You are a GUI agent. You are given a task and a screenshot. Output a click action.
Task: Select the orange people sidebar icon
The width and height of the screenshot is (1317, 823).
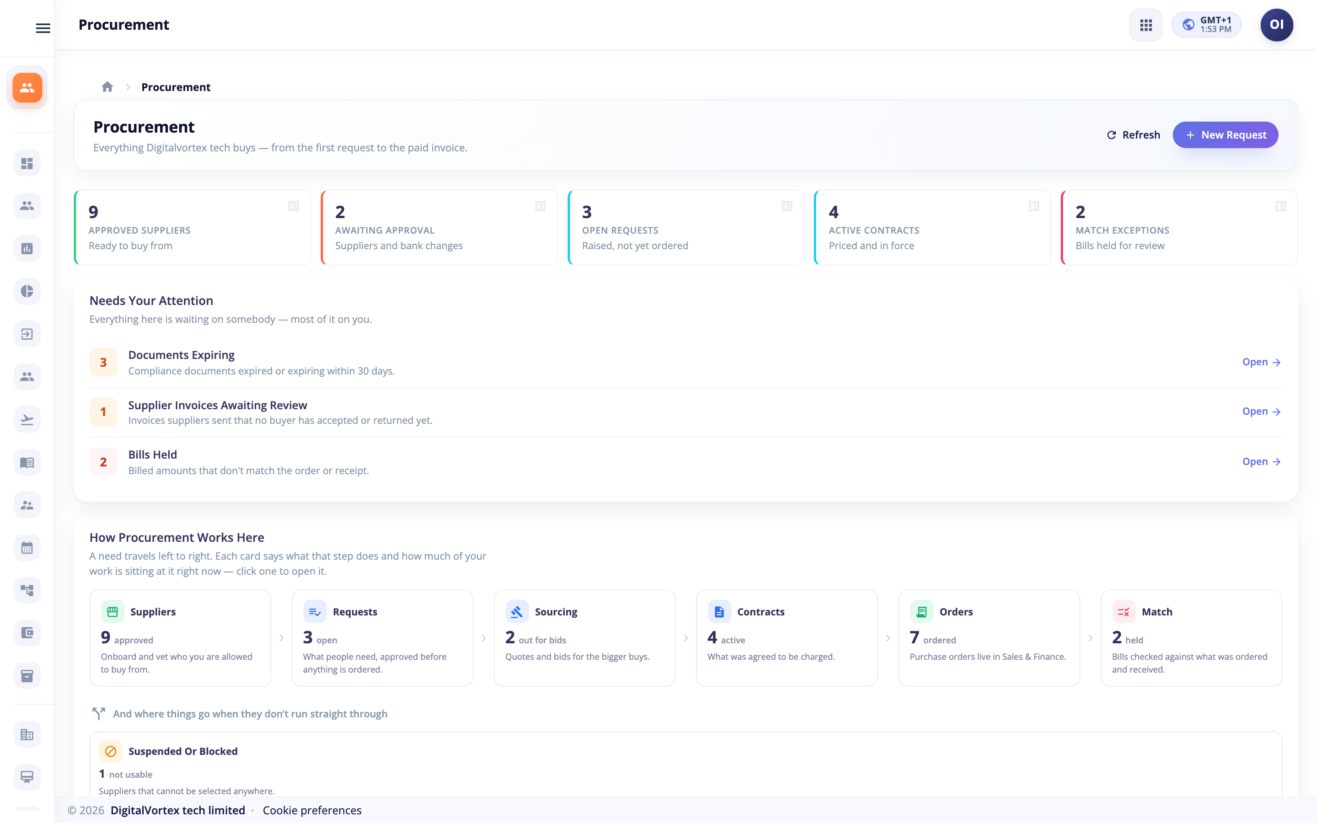[27, 88]
